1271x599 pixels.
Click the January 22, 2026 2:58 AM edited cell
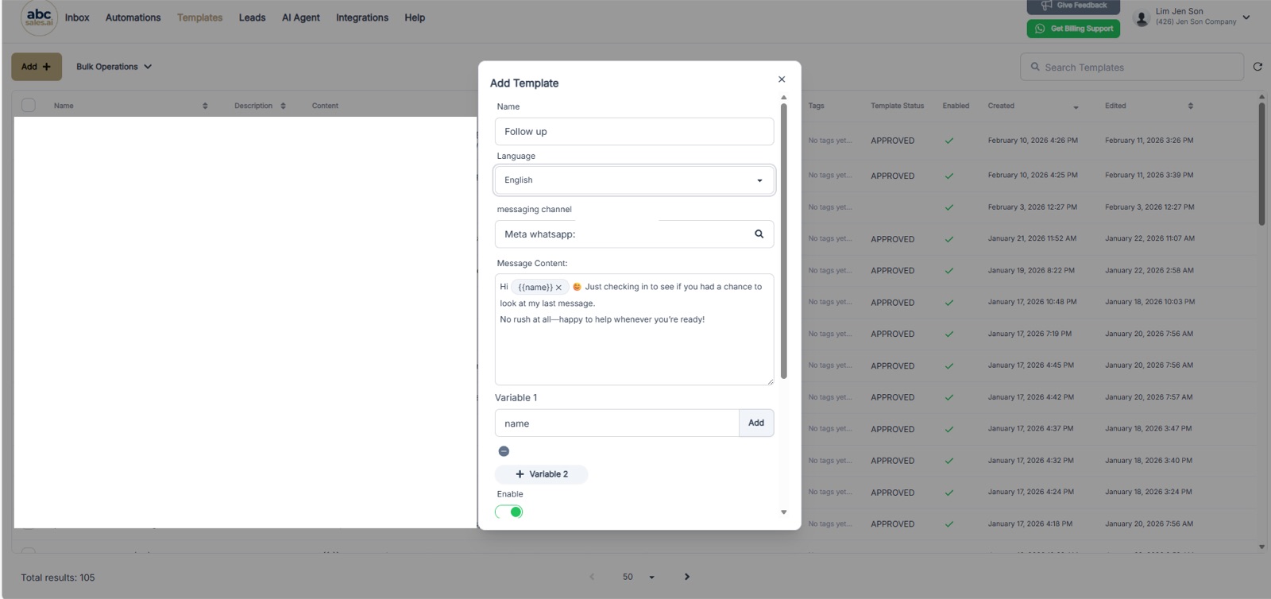(x=1149, y=270)
